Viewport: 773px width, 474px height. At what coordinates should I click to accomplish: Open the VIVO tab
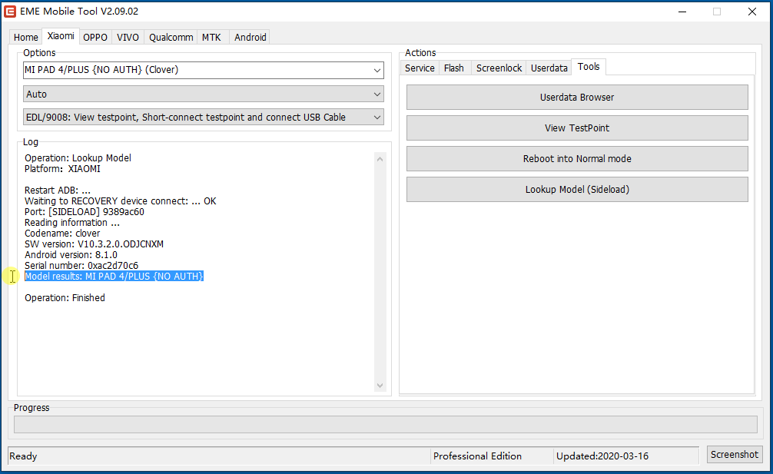(x=128, y=37)
